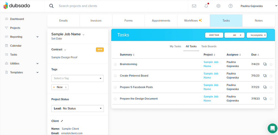Viewport: 278px width, 135px height.
Task: Click the search magnifier icon
Action: click(51, 6)
